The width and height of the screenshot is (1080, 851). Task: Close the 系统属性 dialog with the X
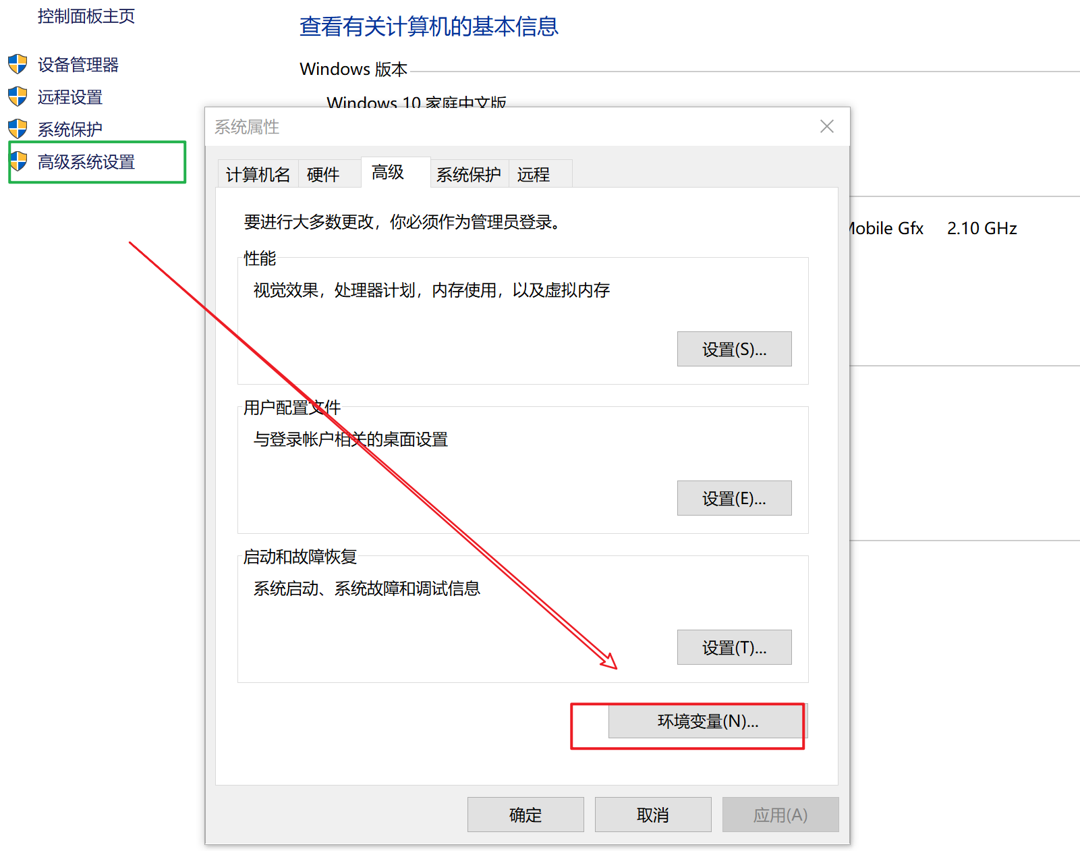click(x=826, y=126)
